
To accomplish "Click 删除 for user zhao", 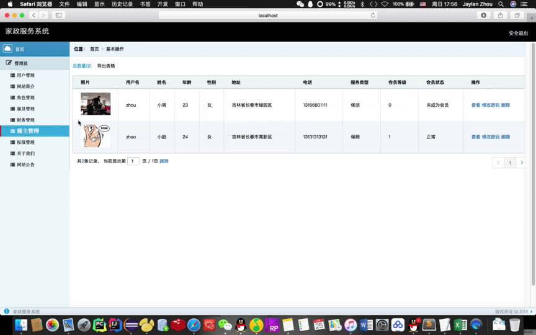I will point(506,136).
